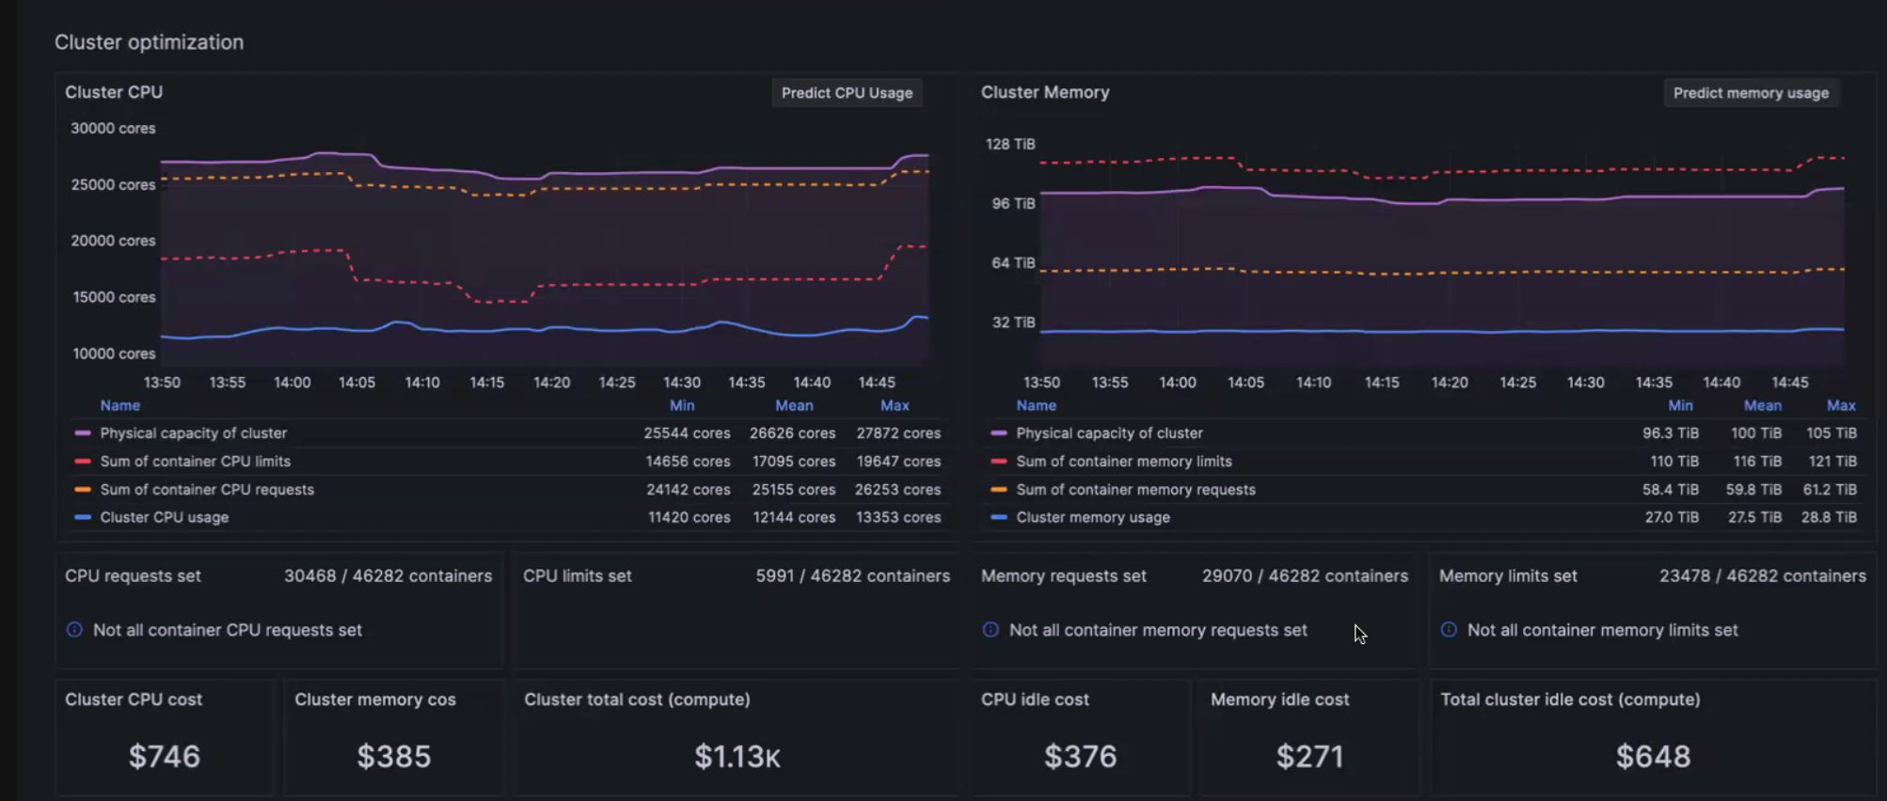Click the Cluster CPU usage blue swatch
1887x801 pixels.
[83, 517]
